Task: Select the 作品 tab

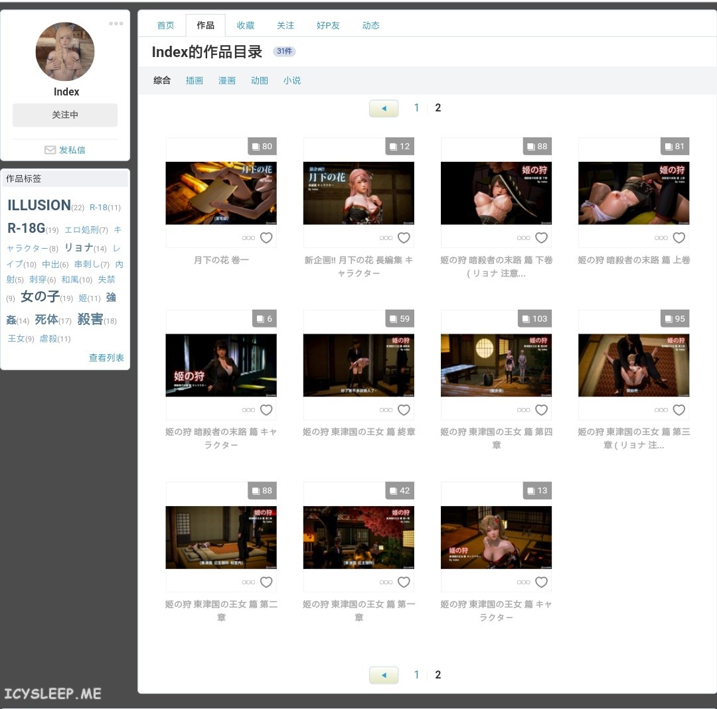Action: click(x=205, y=26)
